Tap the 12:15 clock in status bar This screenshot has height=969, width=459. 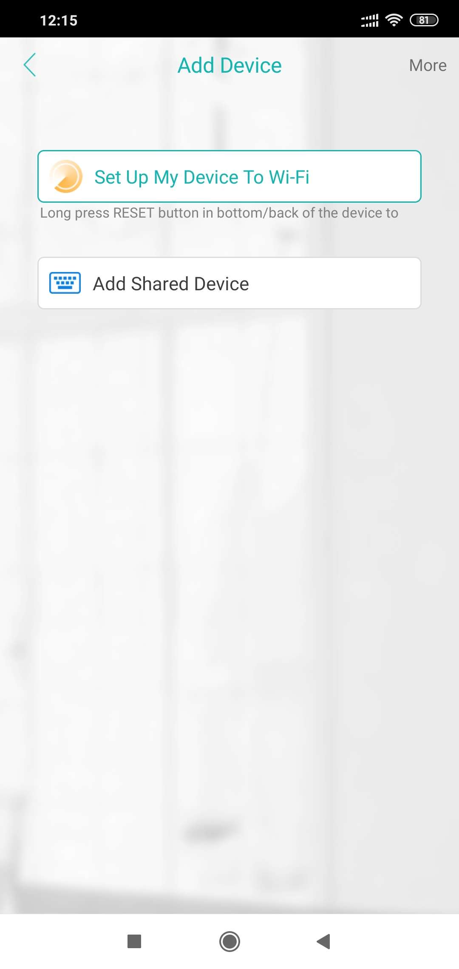(x=59, y=20)
